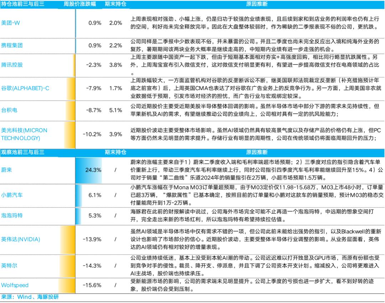Click the 携程集团 stock name
This screenshot has height=303, width=385.
12,45
